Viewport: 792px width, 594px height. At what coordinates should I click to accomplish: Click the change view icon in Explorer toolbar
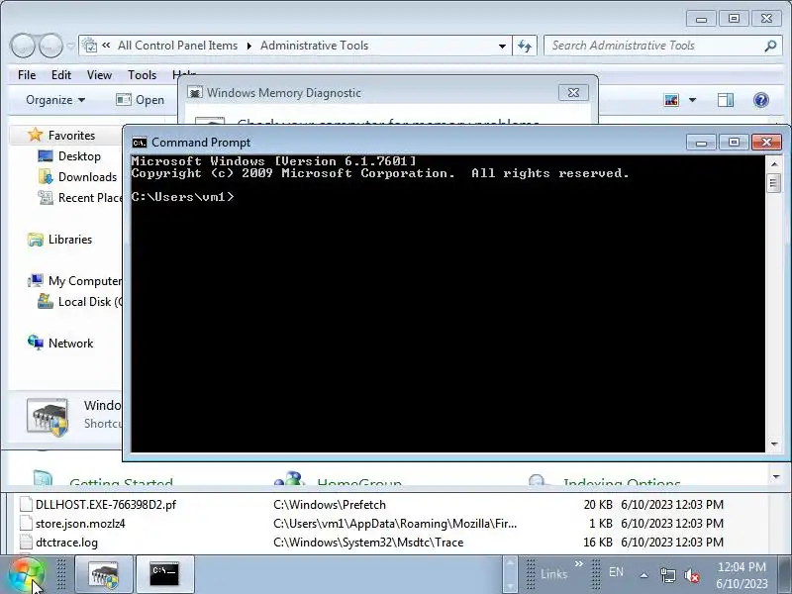pyautogui.click(x=671, y=100)
